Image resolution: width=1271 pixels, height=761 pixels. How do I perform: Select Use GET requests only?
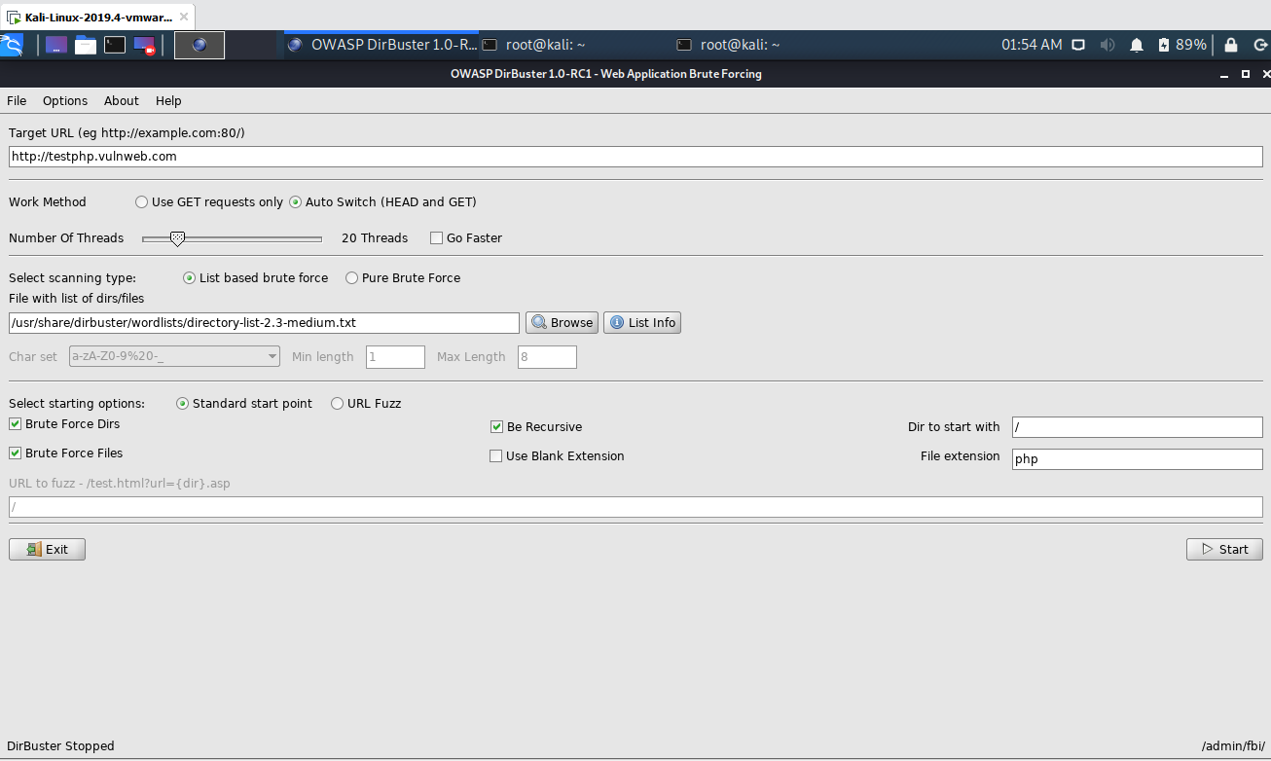[209, 202]
